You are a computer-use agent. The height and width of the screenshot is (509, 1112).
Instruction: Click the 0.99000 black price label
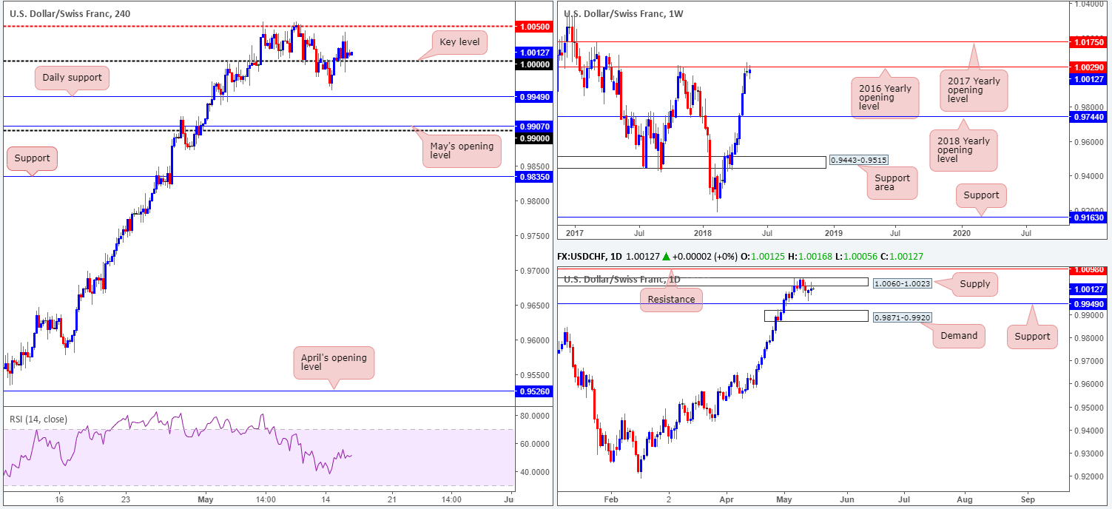pos(533,138)
